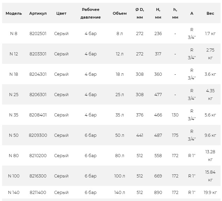Select the N 8 model cell
This screenshot has width=222, height=201.
14,34
